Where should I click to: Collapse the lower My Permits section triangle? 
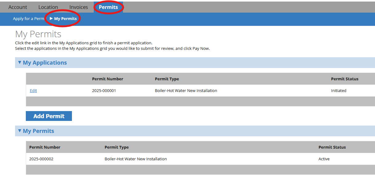20,131
